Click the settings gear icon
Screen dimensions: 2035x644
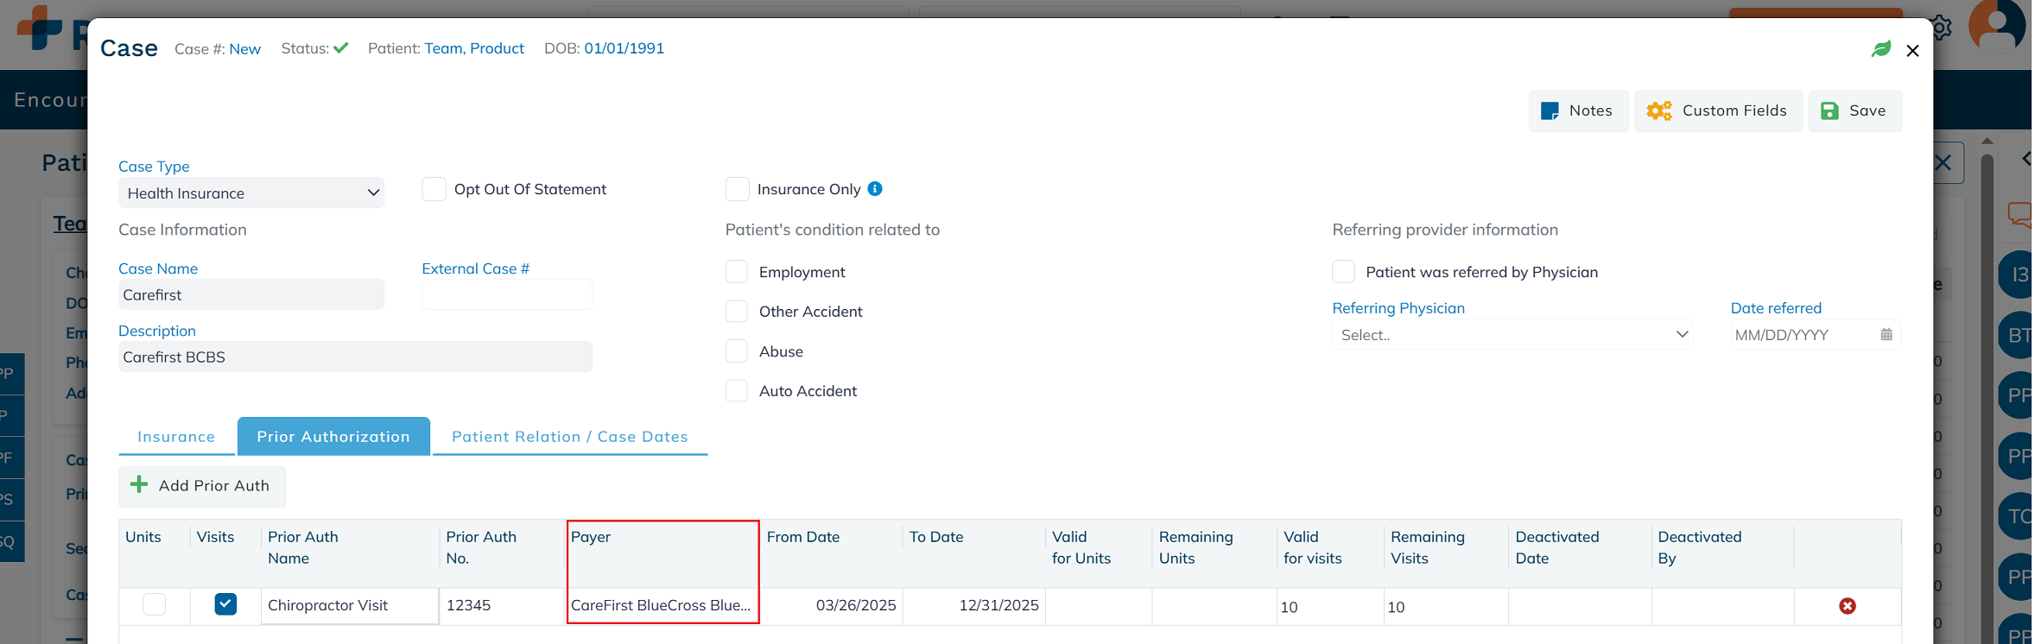(x=1940, y=28)
